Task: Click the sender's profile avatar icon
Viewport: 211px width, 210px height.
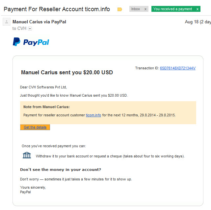Action: click(7, 22)
